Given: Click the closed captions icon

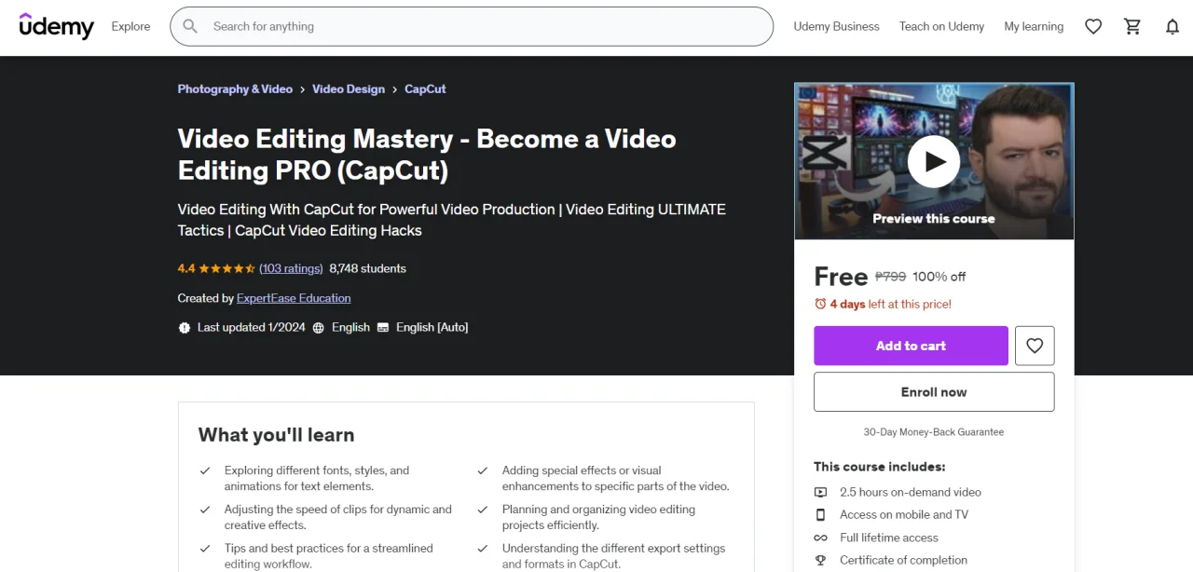Looking at the screenshot, I should [x=383, y=328].
